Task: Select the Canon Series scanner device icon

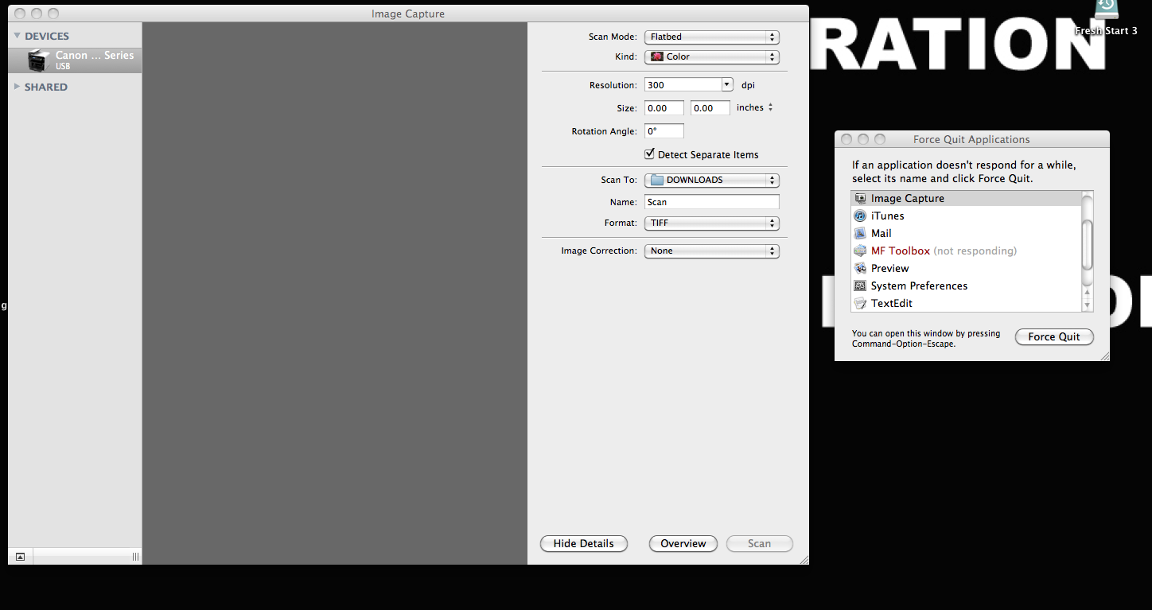Action: 39,60
